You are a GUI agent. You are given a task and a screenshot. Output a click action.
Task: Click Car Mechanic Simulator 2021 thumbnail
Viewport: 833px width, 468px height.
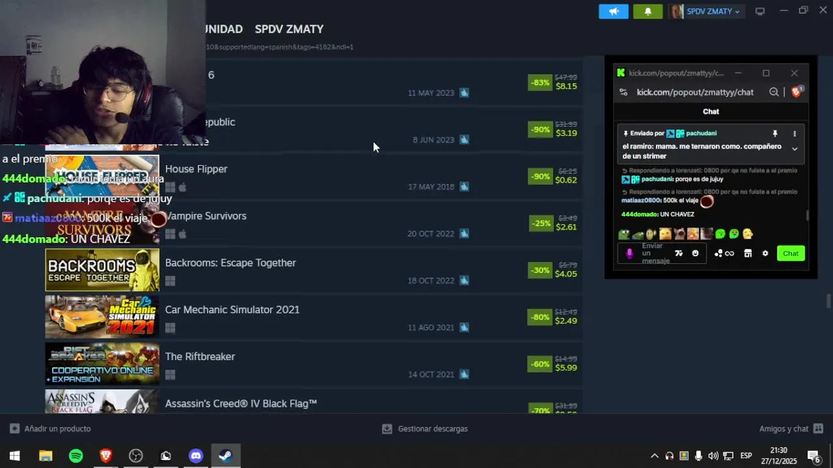(x=102, y=317)
